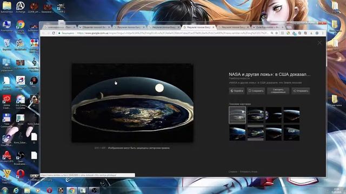Select the first highlighted related image thumbnail
346x194 pixels.
click(x=237, y=115)
